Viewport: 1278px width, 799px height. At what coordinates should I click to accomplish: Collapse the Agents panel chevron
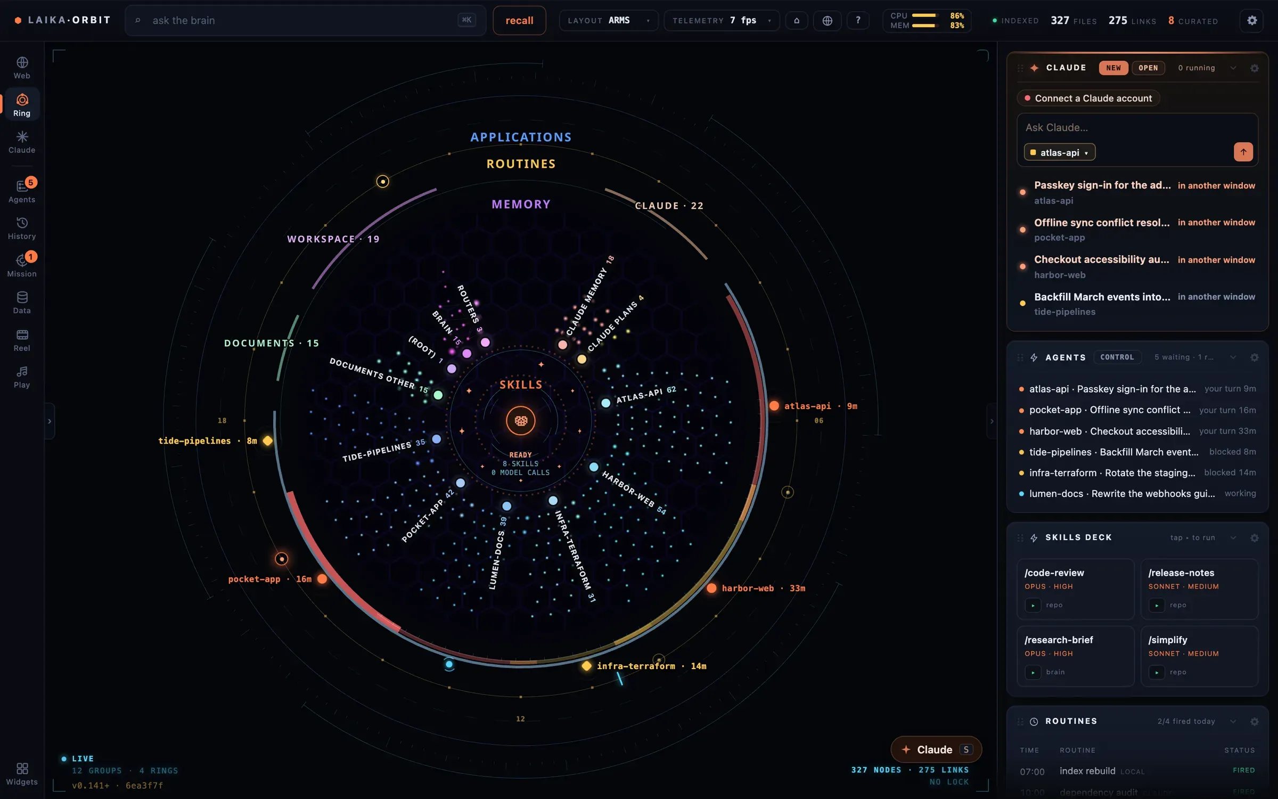pyautogui.click(x=1233, y=357)
